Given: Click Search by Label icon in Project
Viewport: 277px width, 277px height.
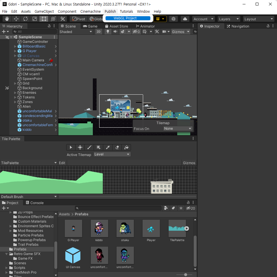Looking at the screenshot, I should pyautogui.click(x=173, y=208).
